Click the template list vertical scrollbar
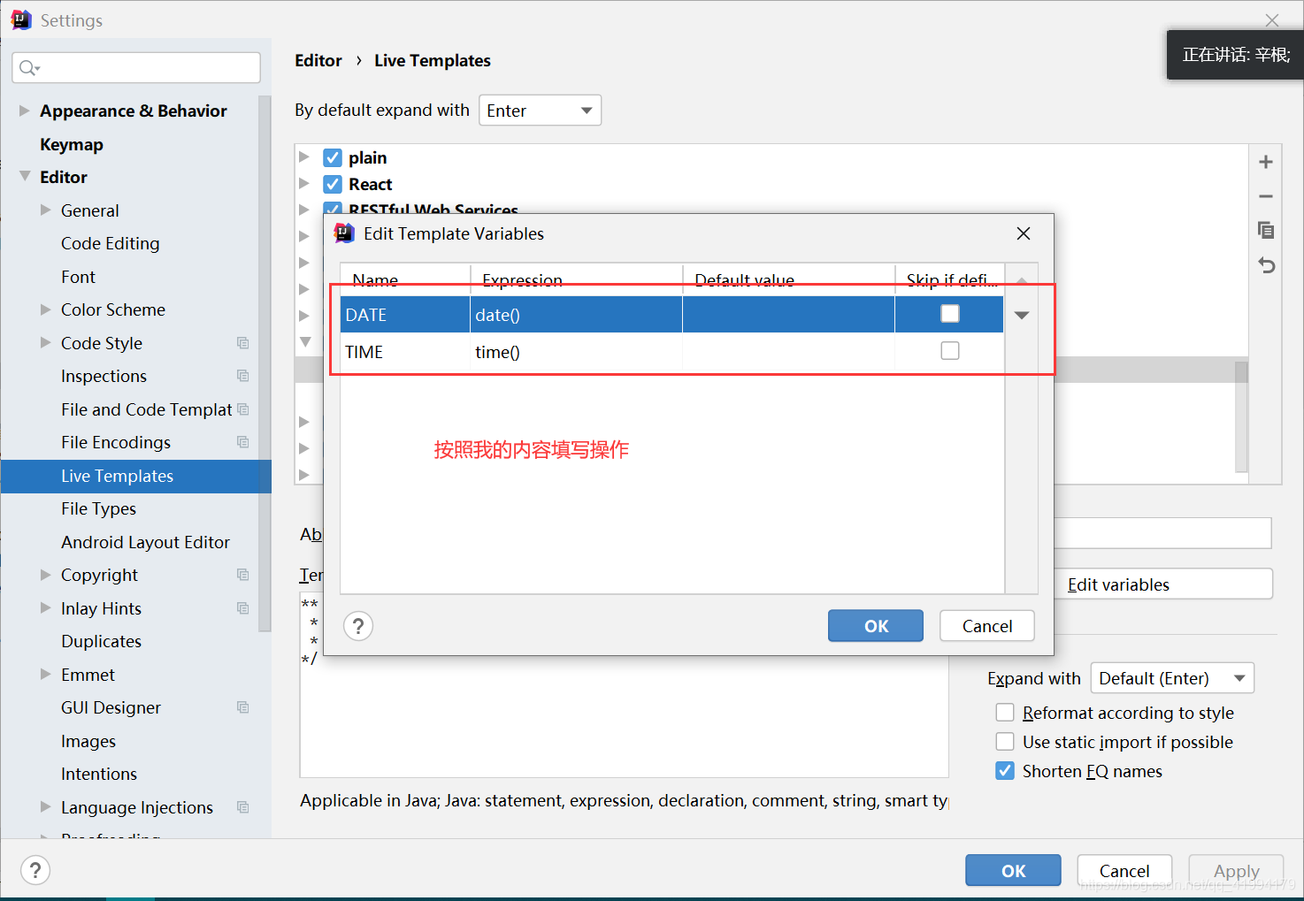1304x901 pixels. click(1241, 417)
